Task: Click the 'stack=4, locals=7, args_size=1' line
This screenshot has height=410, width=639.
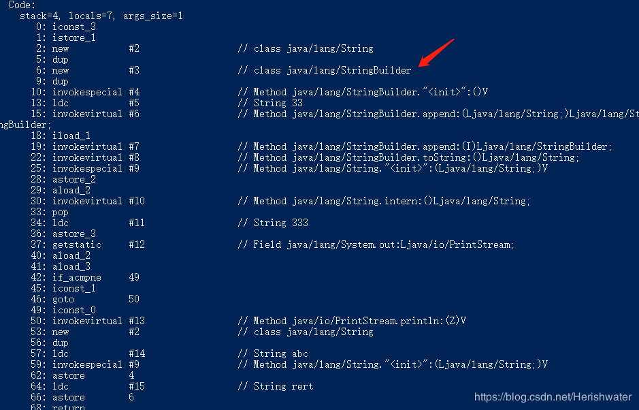Action: tap(101, 16)
